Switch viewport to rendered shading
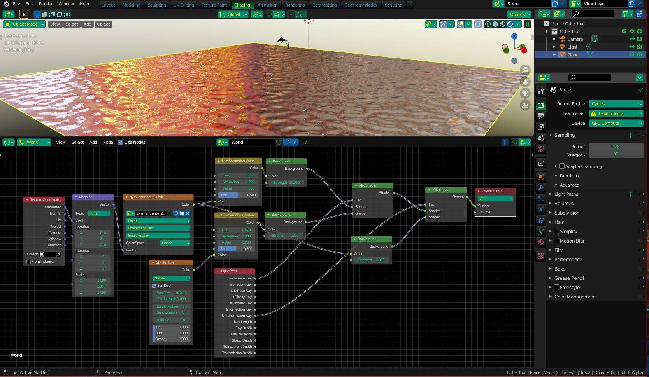Viewport: 649px width, 377px height. (510, 24)
